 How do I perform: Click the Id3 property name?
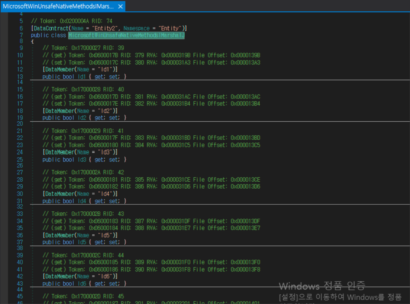[81, 159]
